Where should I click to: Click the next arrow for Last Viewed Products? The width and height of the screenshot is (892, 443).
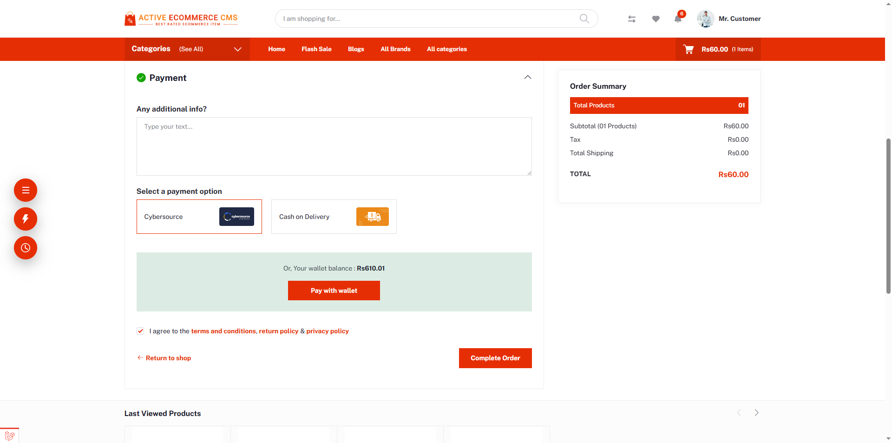tap(756, 413)
